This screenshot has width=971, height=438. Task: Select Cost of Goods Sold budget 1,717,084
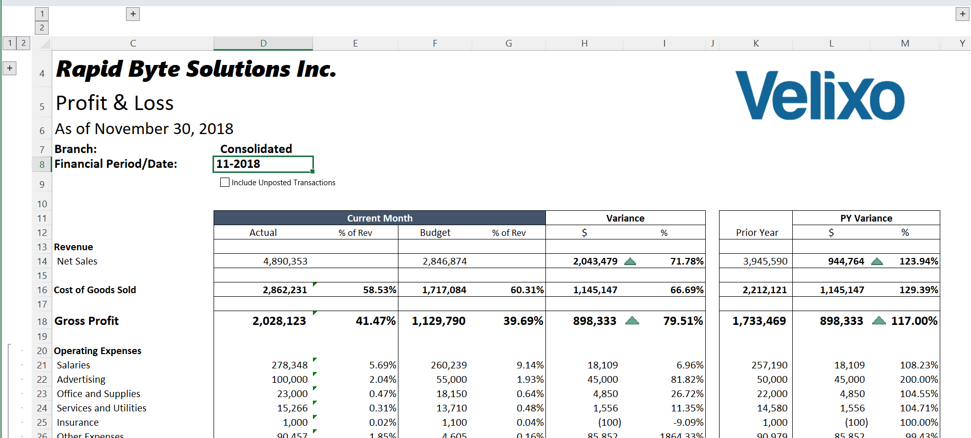[x=444, y=290]
